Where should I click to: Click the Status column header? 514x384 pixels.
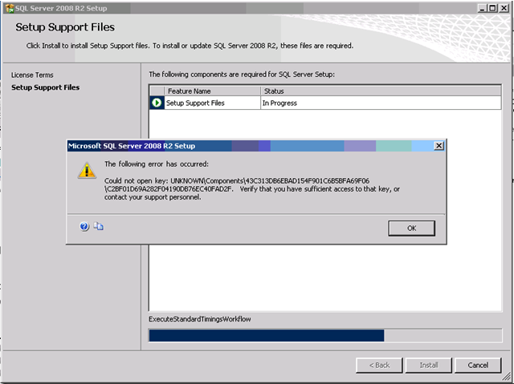click(381, 91)
